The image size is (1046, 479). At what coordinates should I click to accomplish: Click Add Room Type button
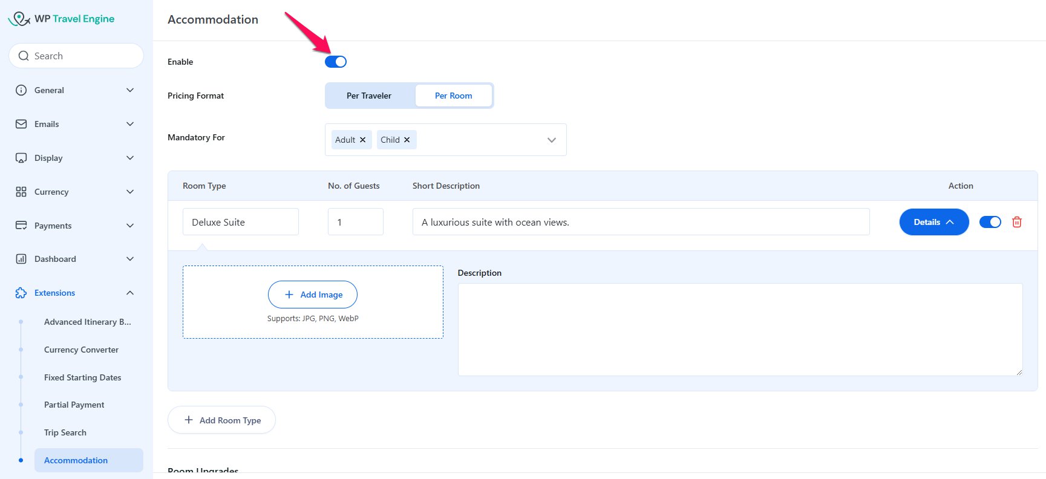point(221,420)
